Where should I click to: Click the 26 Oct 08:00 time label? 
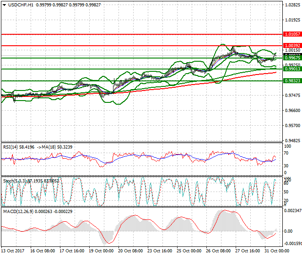218,251
